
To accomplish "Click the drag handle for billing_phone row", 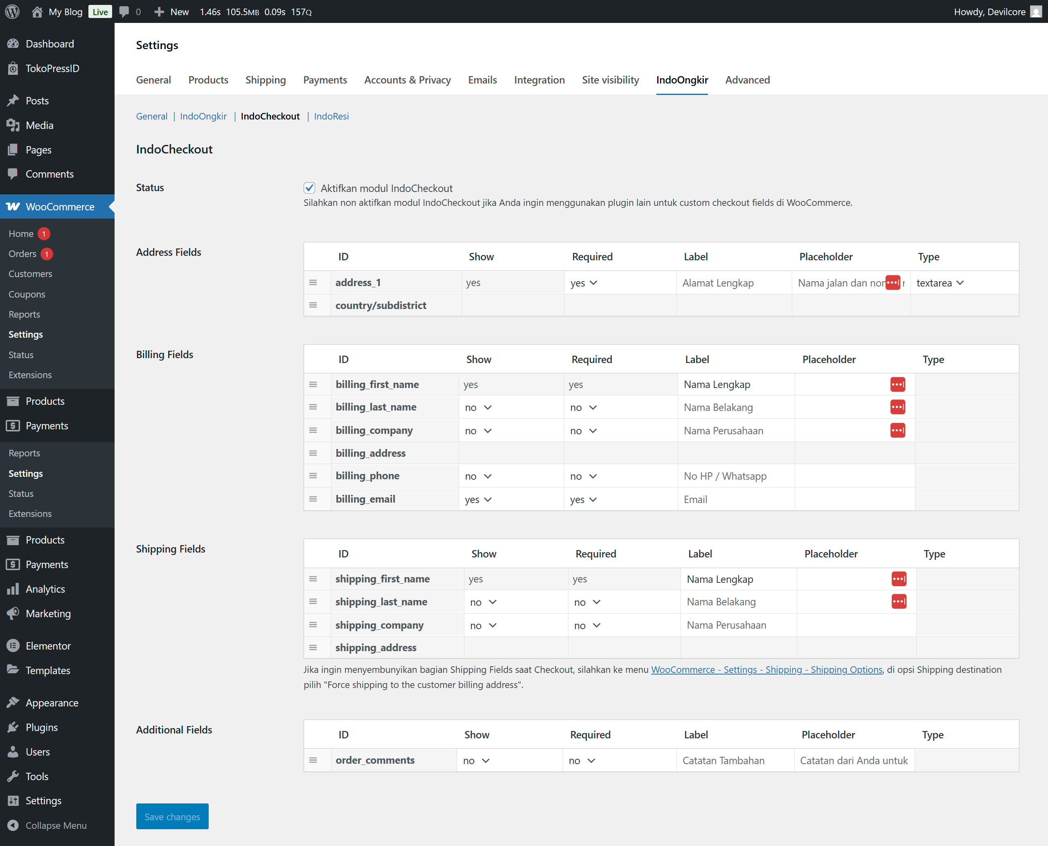I will 313,476.
